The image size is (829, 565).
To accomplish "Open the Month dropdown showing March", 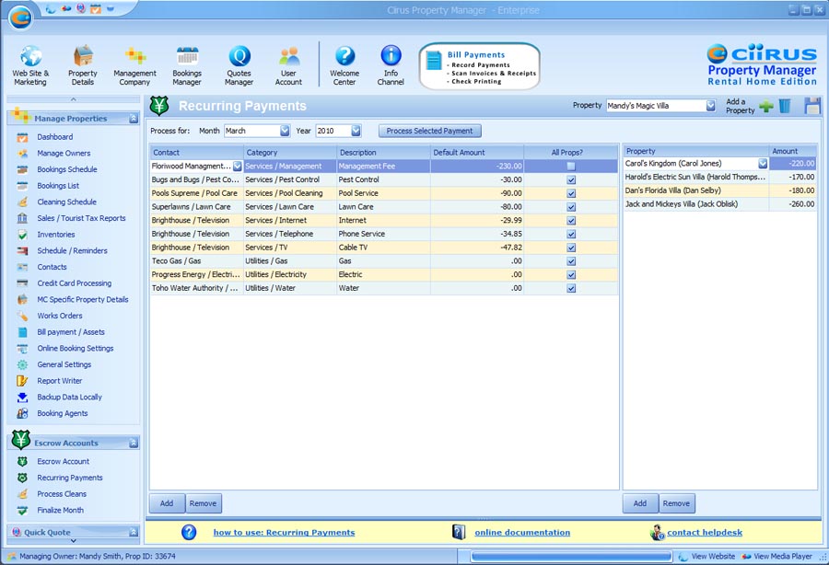I will tap(285, 131).
